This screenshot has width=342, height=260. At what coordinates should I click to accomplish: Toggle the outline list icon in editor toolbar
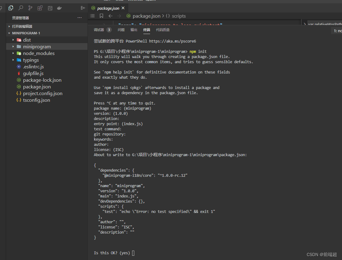click(x=92, y=16)
